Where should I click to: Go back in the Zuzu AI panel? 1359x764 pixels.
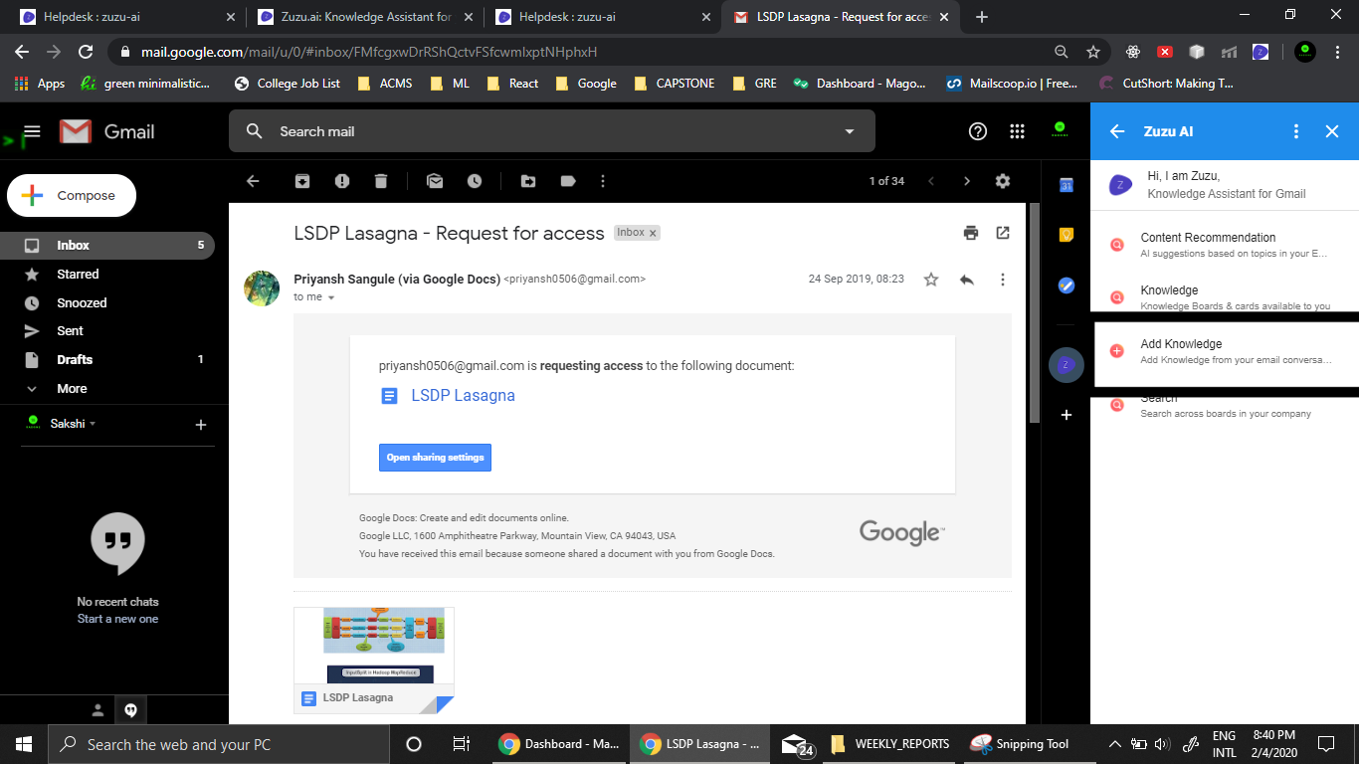[1117, 131]
